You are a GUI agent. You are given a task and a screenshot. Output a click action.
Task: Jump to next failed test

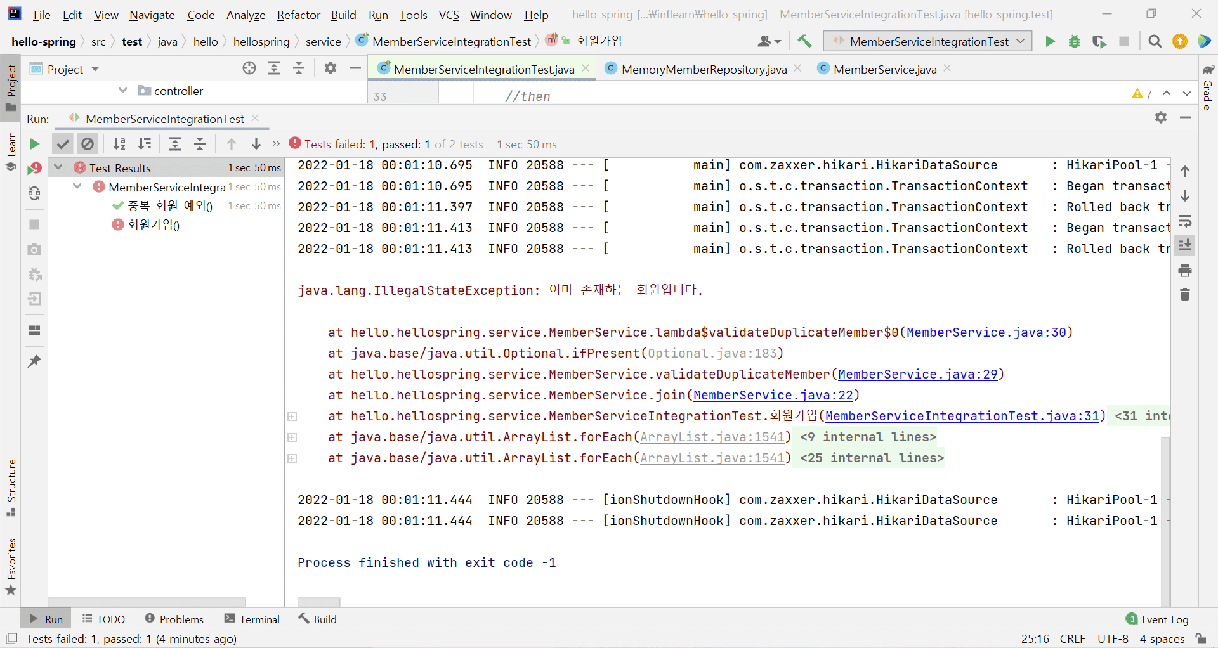click(256, 144)
